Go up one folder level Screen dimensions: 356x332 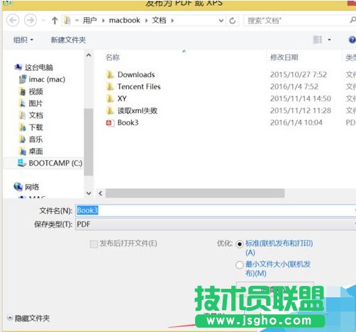pos(55,21)
